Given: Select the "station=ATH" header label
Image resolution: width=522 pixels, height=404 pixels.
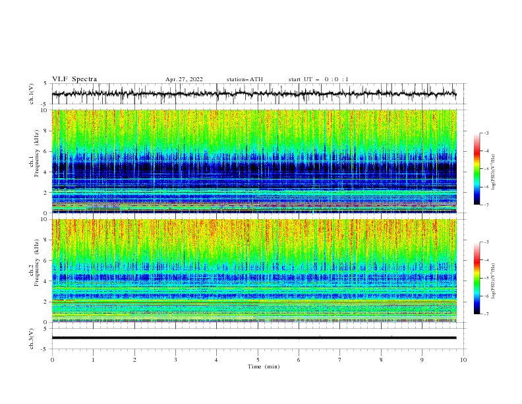Looking at the screenshot, I should click(245, 79).
